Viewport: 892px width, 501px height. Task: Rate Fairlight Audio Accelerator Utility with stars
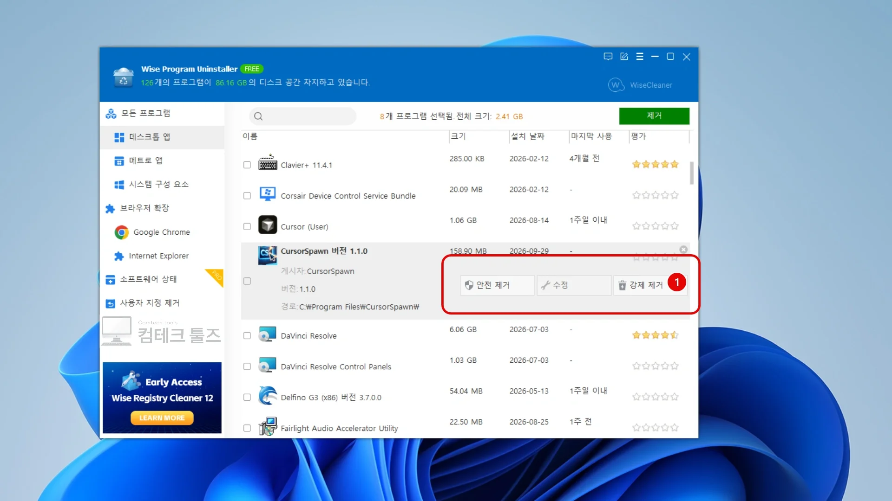coord(655,428)
